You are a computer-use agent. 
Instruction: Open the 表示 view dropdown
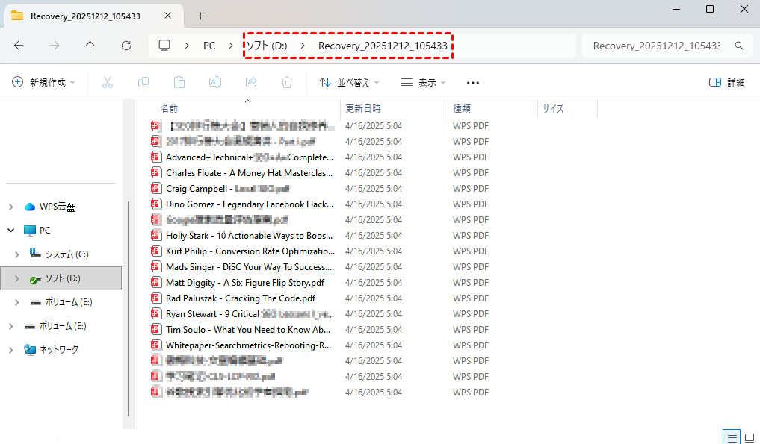click(423, 82)
